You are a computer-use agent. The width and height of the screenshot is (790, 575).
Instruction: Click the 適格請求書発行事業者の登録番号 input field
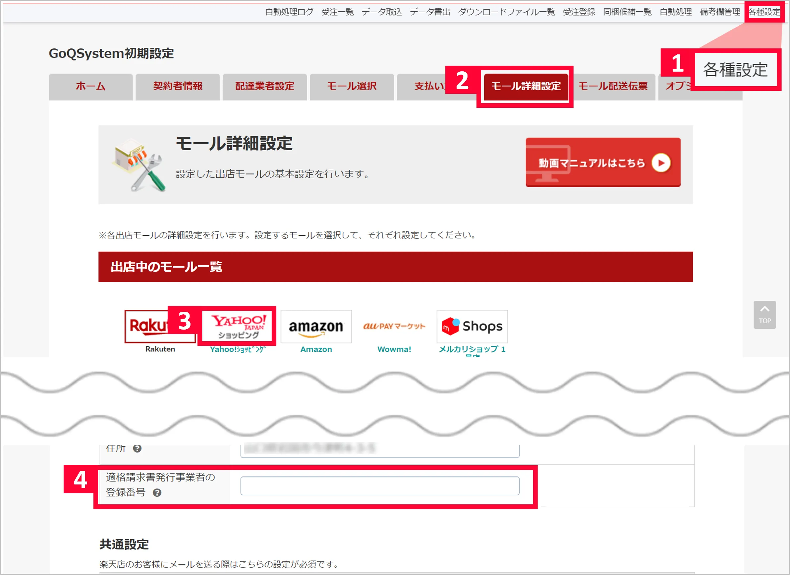(380, 486)
